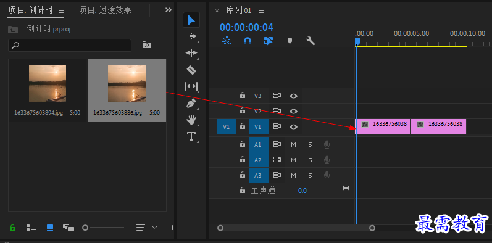Toggle project writable lock icon
This screenshot has width=492, height=243.
point(12,228)
